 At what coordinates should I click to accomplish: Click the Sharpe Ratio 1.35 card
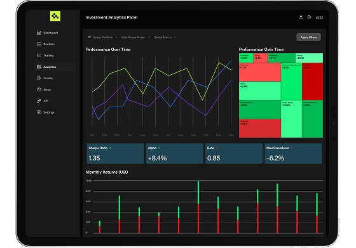tap(115, 153)
